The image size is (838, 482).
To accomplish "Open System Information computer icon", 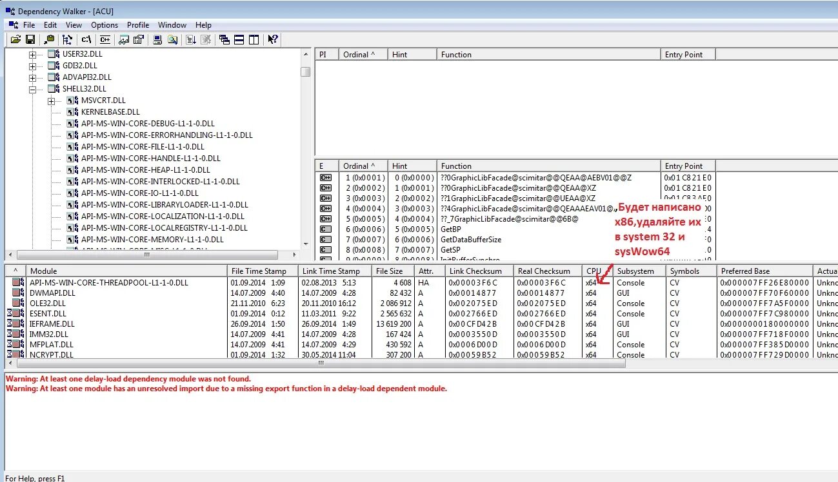I will coord(157,39).
